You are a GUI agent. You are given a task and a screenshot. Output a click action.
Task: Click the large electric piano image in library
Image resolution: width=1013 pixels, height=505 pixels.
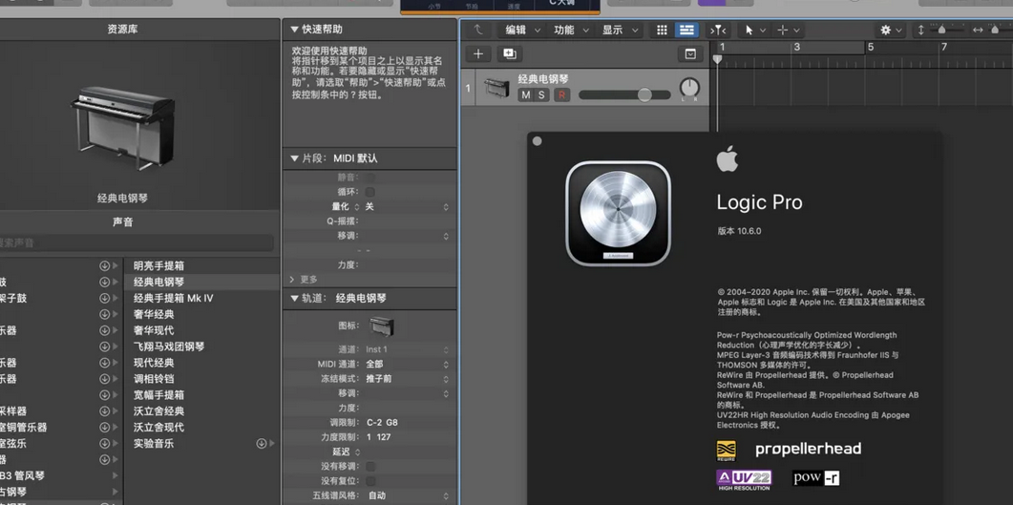tap(122, 127)
